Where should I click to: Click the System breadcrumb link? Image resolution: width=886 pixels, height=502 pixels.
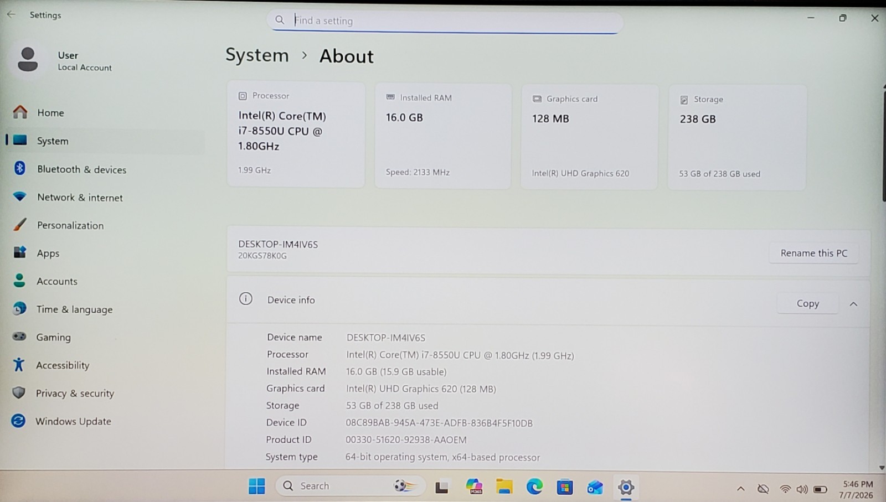(x=257, y=55)
